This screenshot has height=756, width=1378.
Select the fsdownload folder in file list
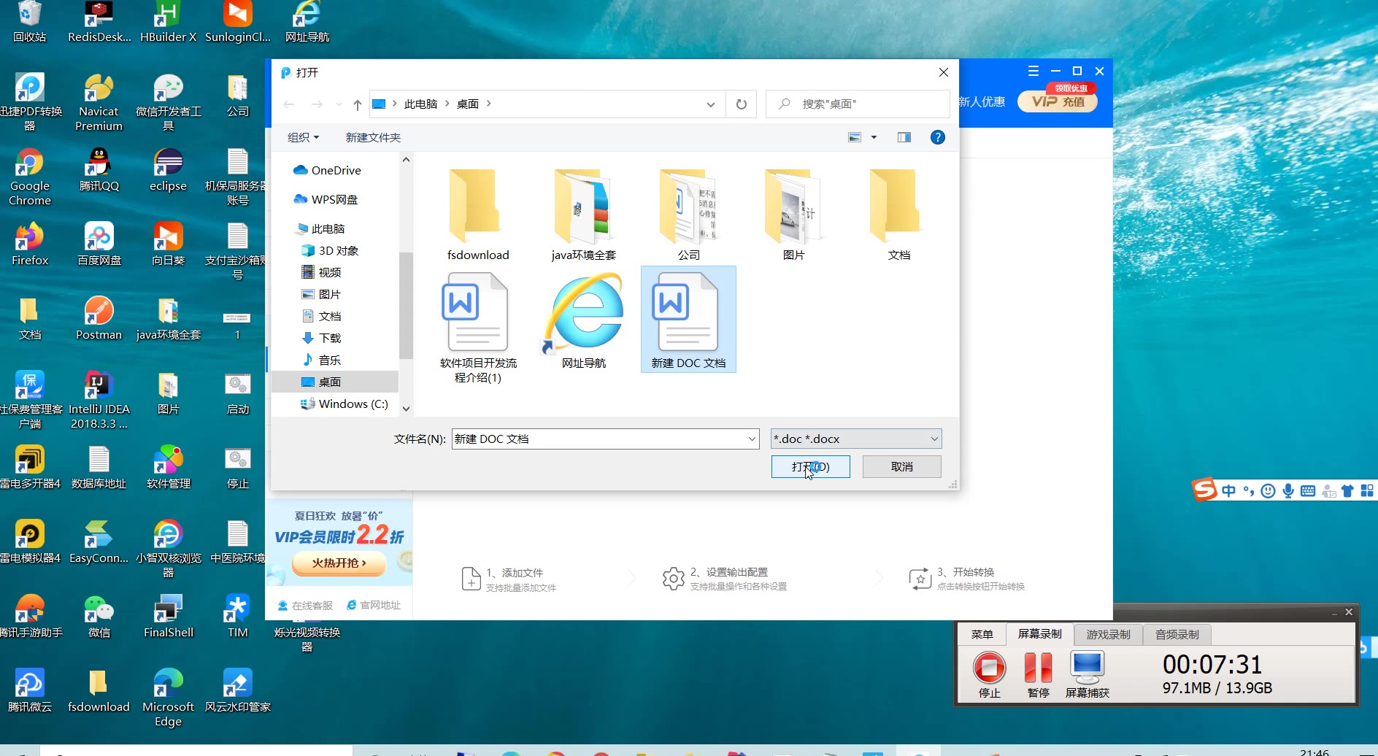478,215
